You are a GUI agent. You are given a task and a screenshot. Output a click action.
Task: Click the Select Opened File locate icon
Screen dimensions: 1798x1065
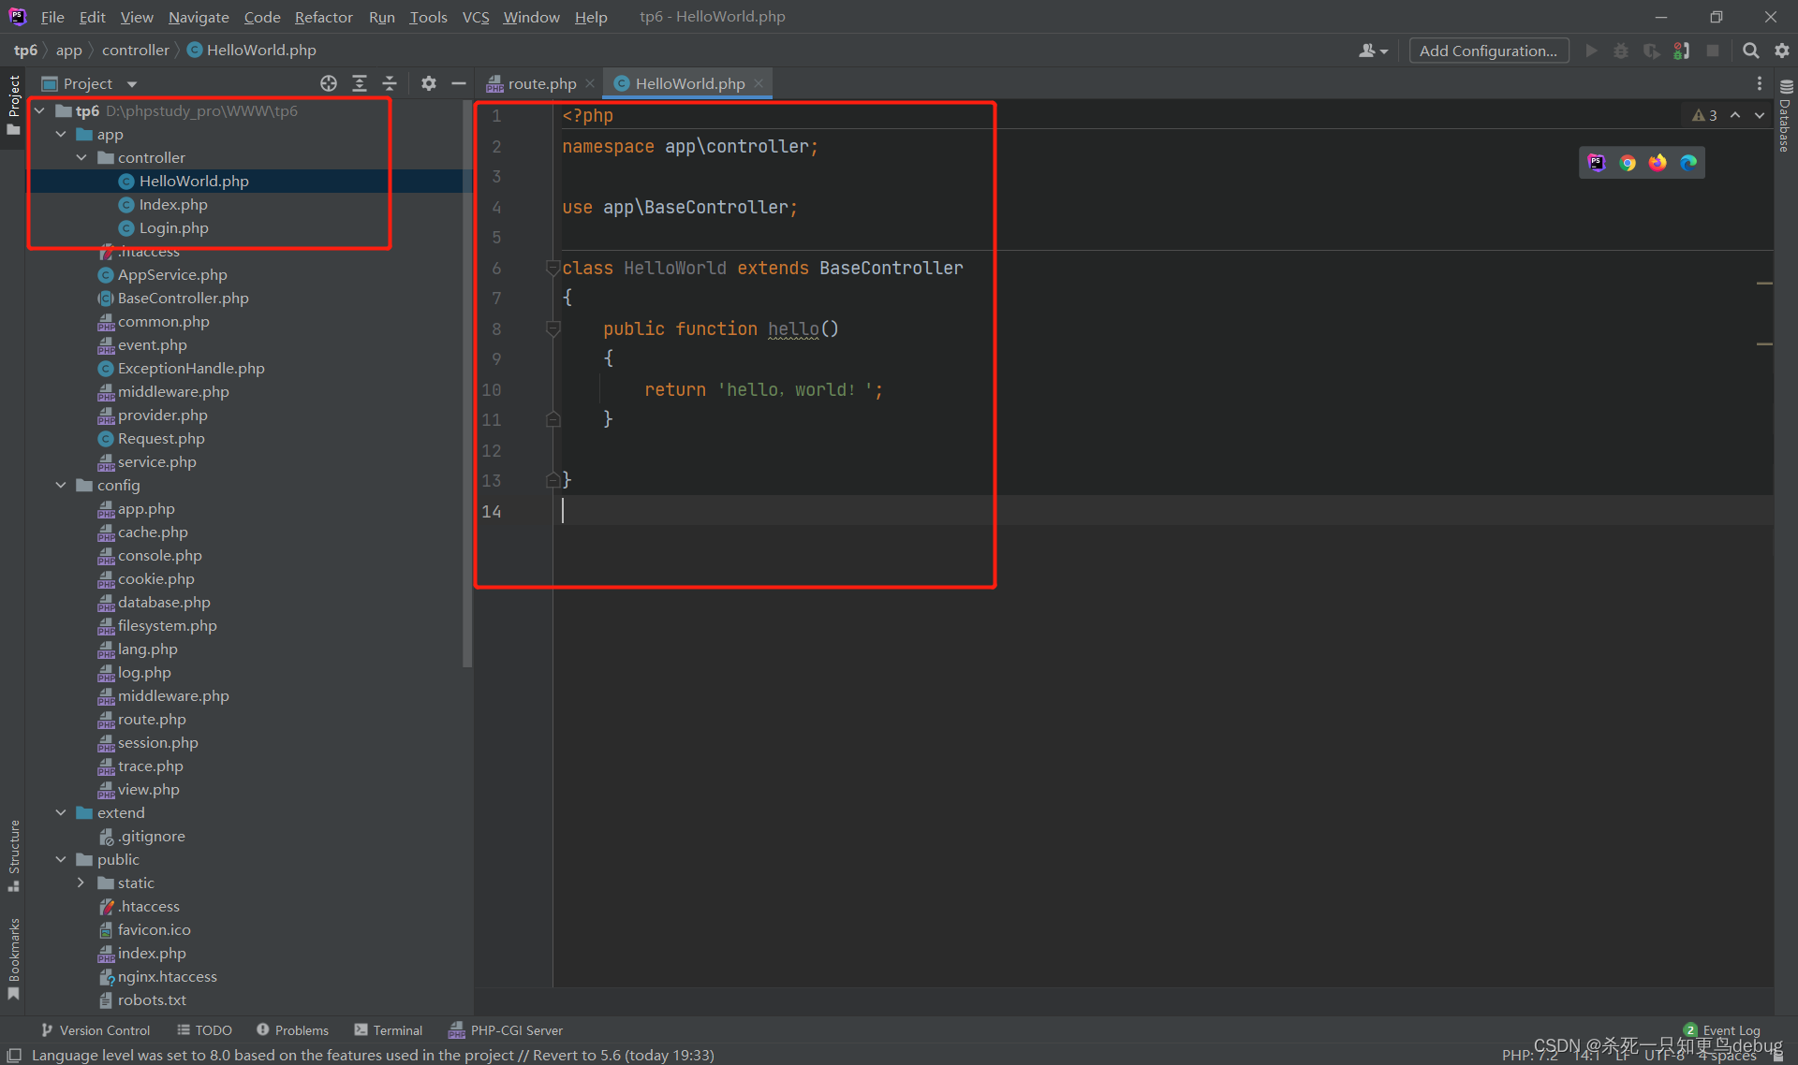pos(329,83)
